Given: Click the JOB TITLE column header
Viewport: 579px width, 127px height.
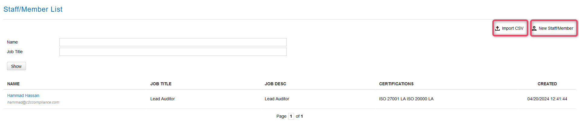Looking at the screenshot, I should (x=161, y=84).
